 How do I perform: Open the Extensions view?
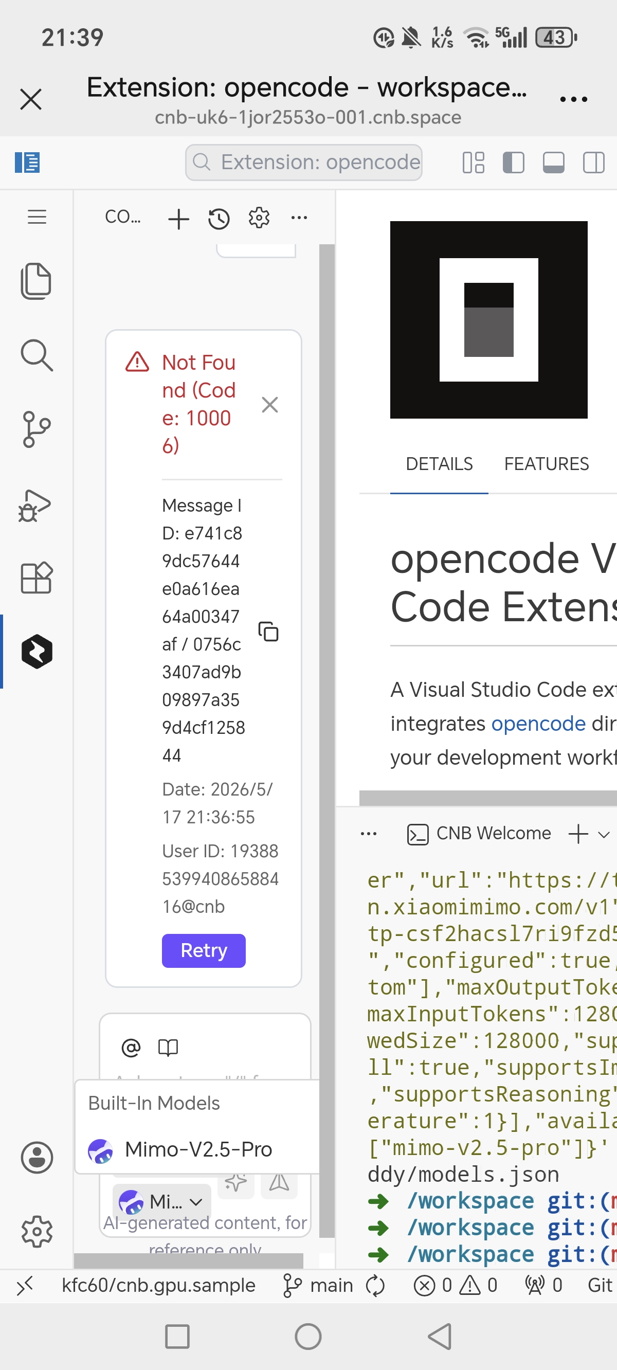[x=36, y=578]
